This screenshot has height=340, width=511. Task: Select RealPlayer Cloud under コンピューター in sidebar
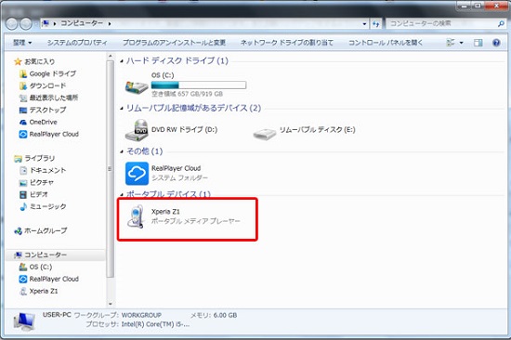coord(49,279)
